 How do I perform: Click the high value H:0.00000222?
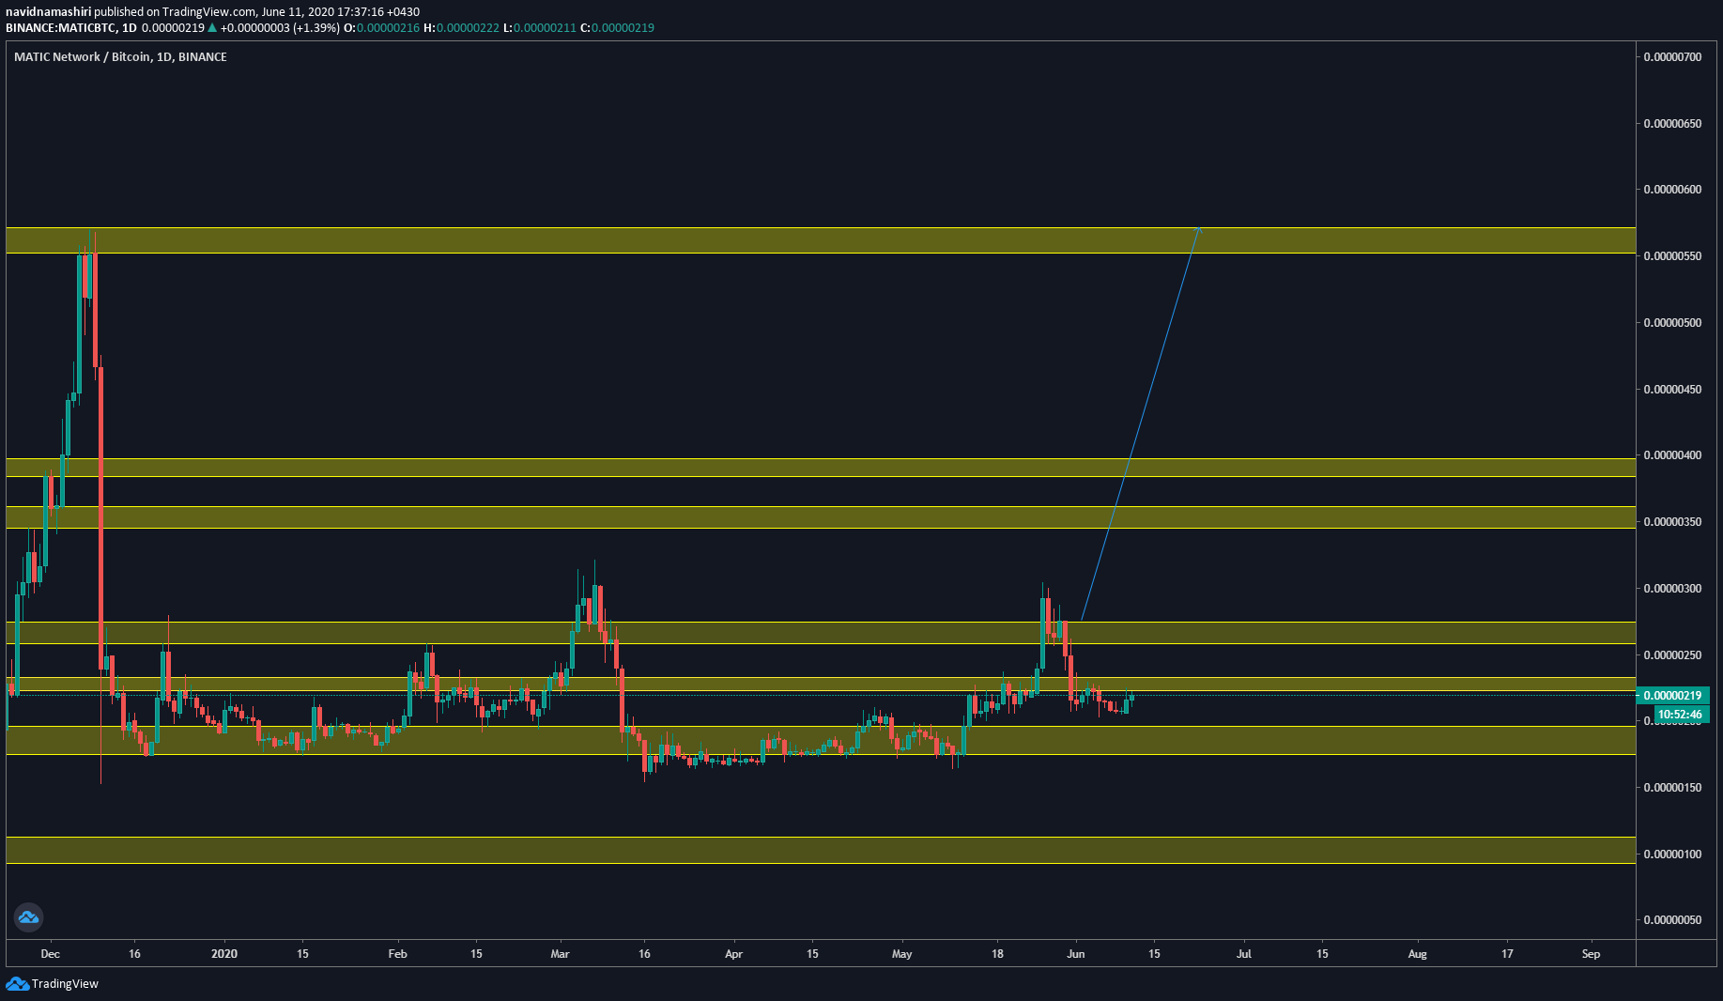pyautogui.click(x=461, y=28)
